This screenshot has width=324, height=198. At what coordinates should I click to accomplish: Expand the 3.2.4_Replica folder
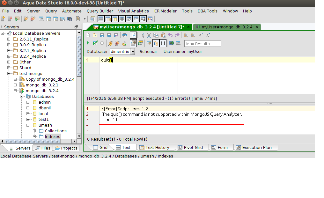click(x=9, y=56)
